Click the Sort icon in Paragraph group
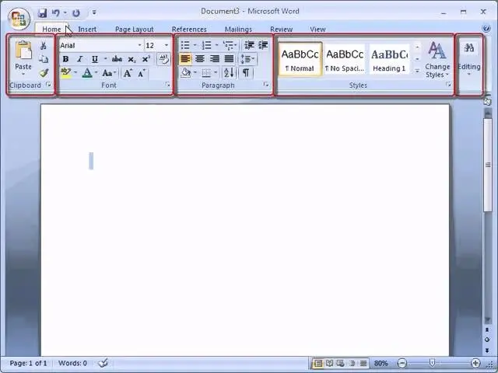498x373 pixels. point(229,73)
